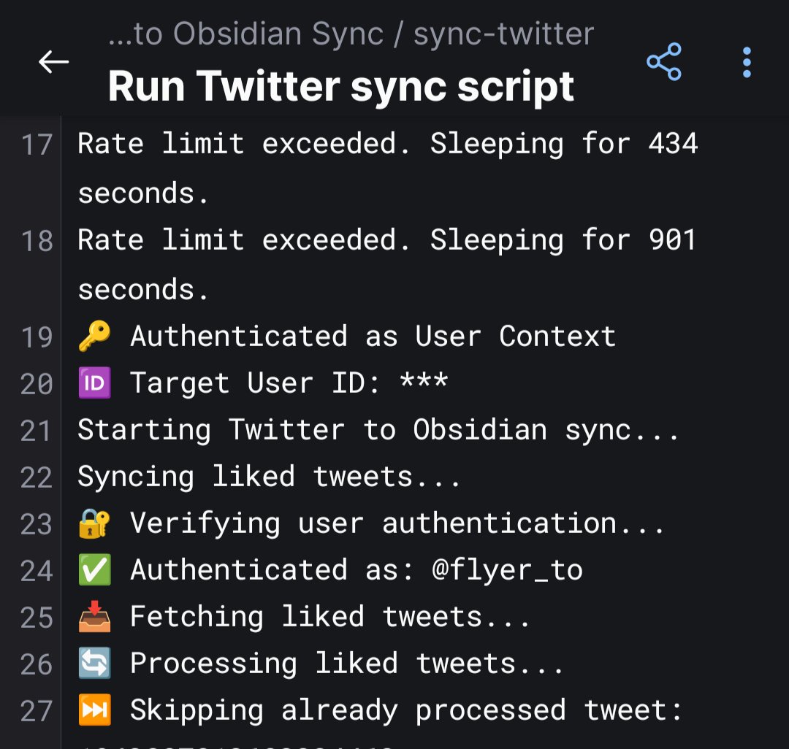Tap 'Target User ID: ***' text
This screenshot has height=749, width=789.
289,383
